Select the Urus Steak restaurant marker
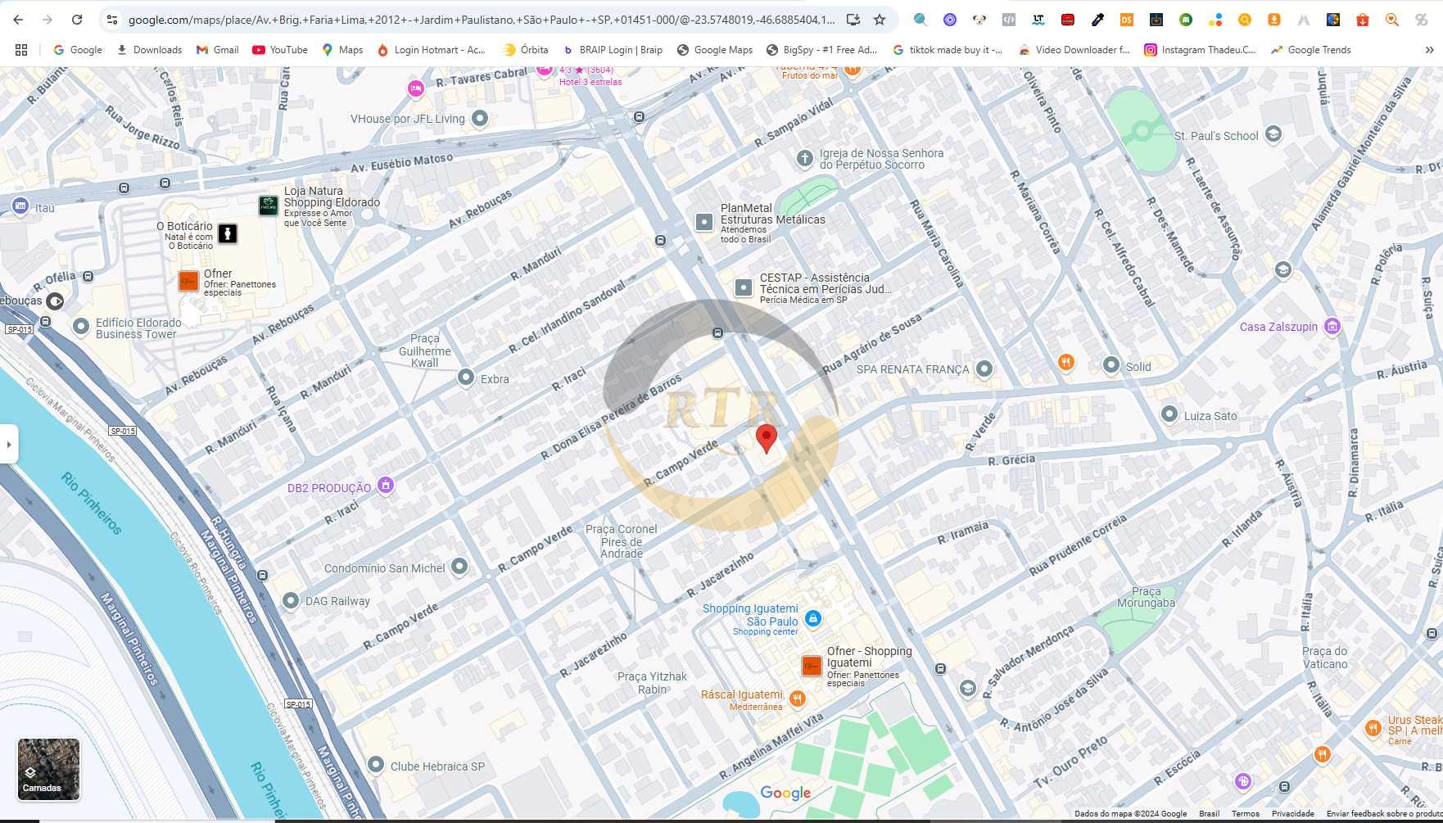The height and width of the screenshot is (823, 1443). 1373,727
